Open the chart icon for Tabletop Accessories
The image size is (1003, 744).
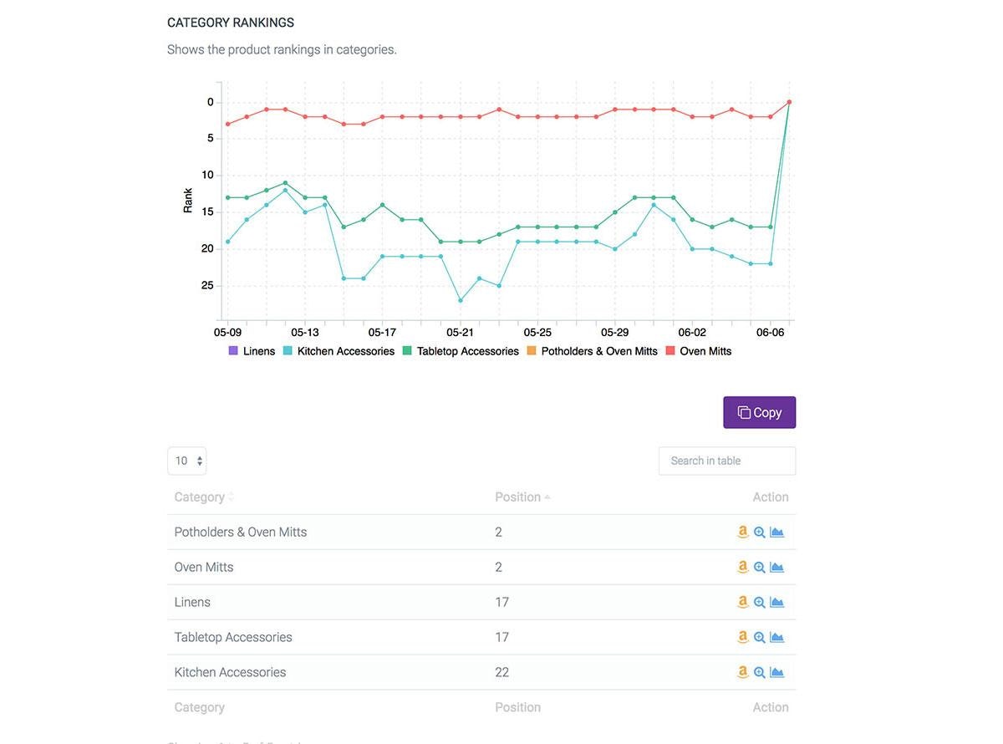pyautogui.click(x=776, y=636)
